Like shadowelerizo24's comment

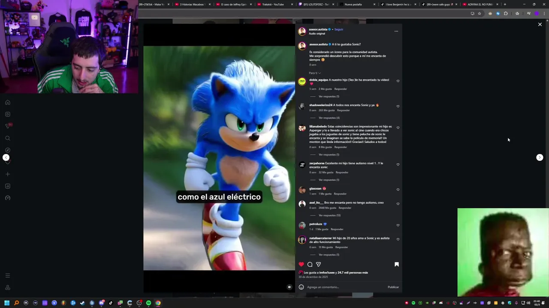tap(398, 106)
